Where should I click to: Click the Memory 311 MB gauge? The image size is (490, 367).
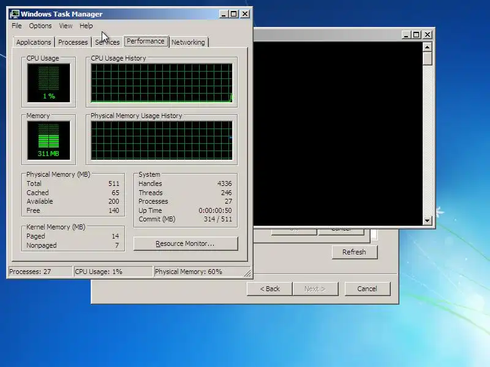click(x=48, y=141)
